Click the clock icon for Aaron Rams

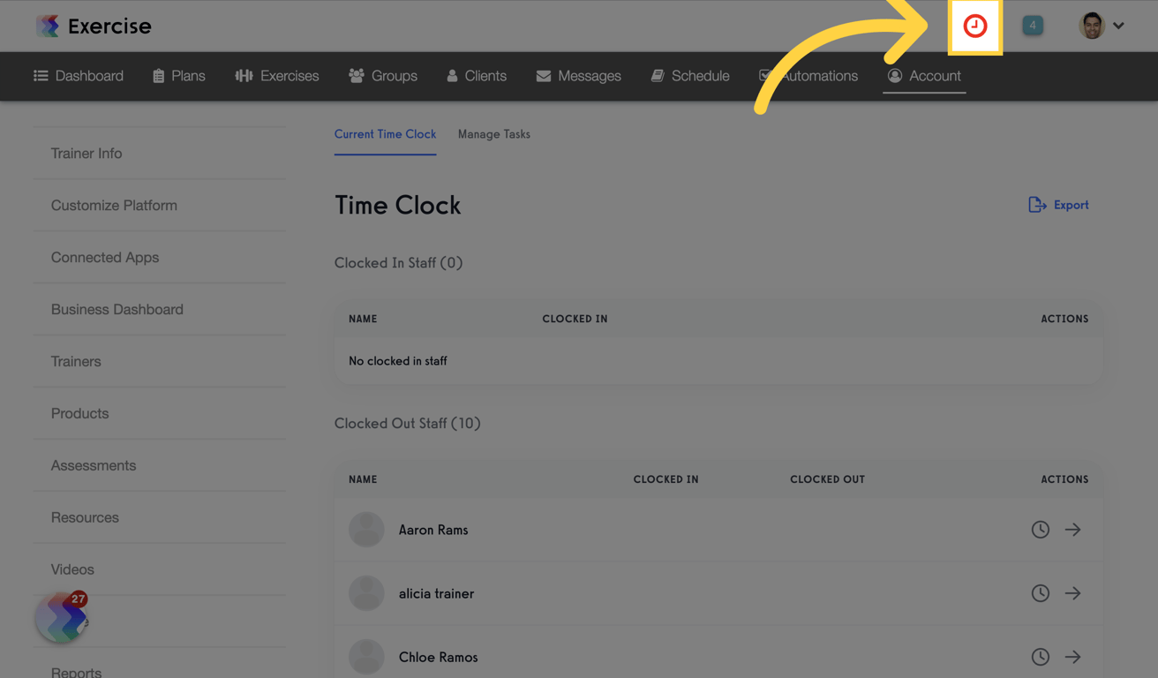coord(1040,529)
